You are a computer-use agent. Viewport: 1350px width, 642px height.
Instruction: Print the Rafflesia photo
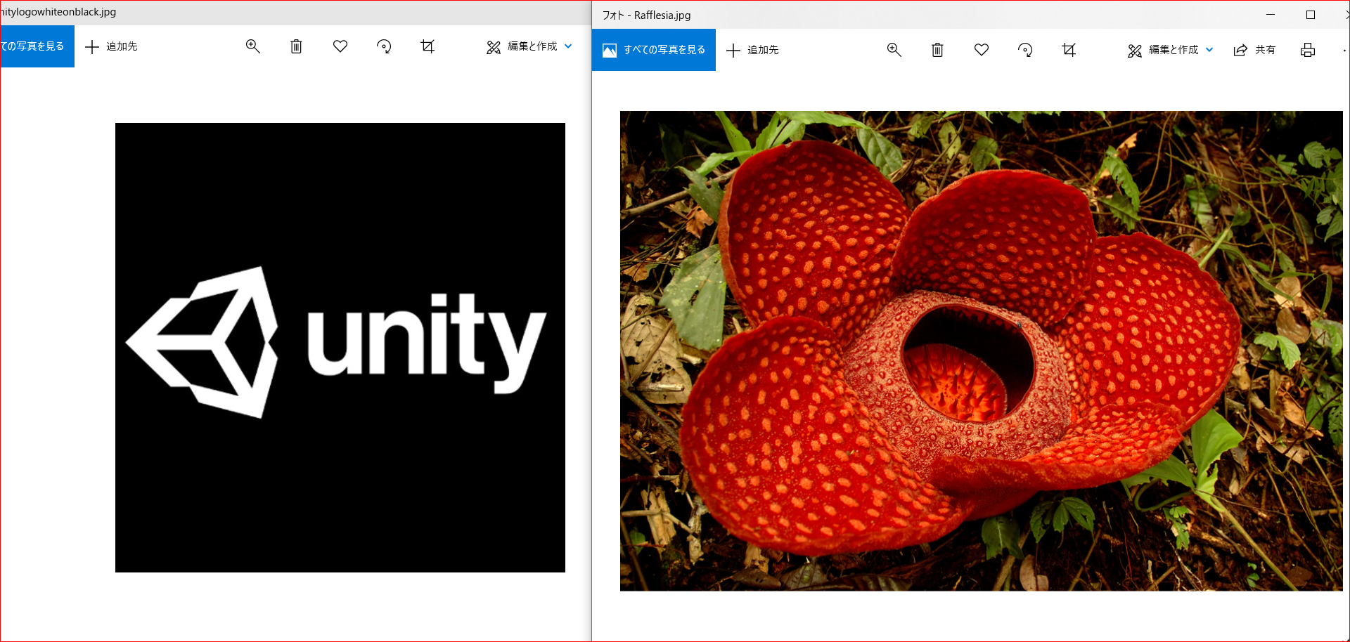(x=1308, y=50)
